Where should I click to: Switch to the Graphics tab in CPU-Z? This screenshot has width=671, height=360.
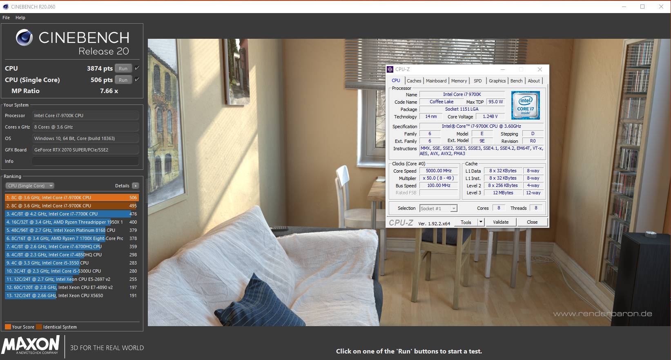click(x=497, y=81)
